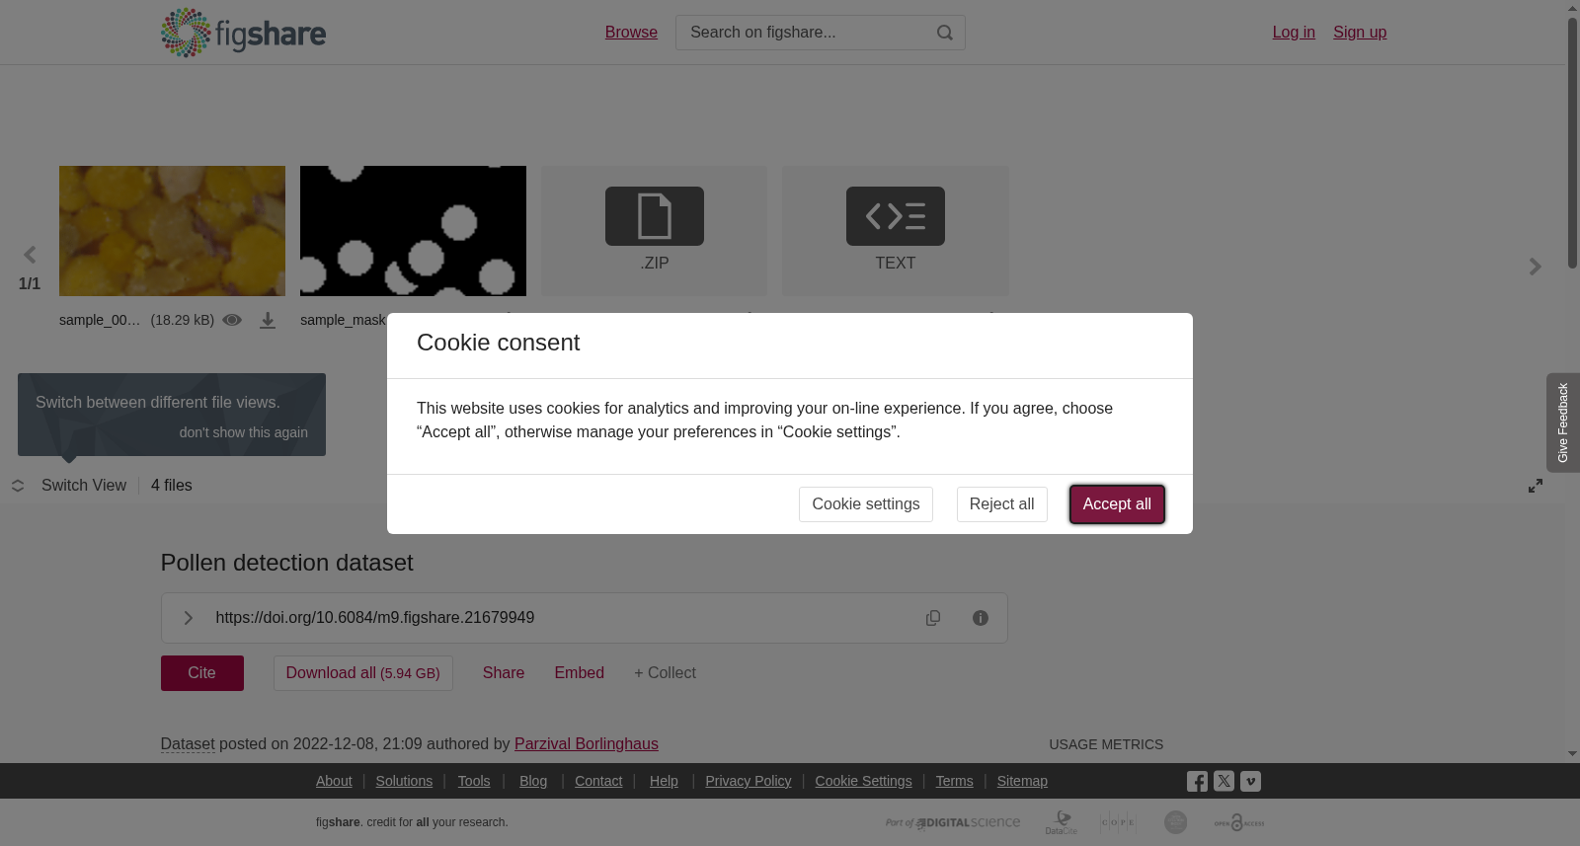Click the search magnifier icon
Image resolution: width=1580 pixels, height=846 pixels.
tap(945, 33)
